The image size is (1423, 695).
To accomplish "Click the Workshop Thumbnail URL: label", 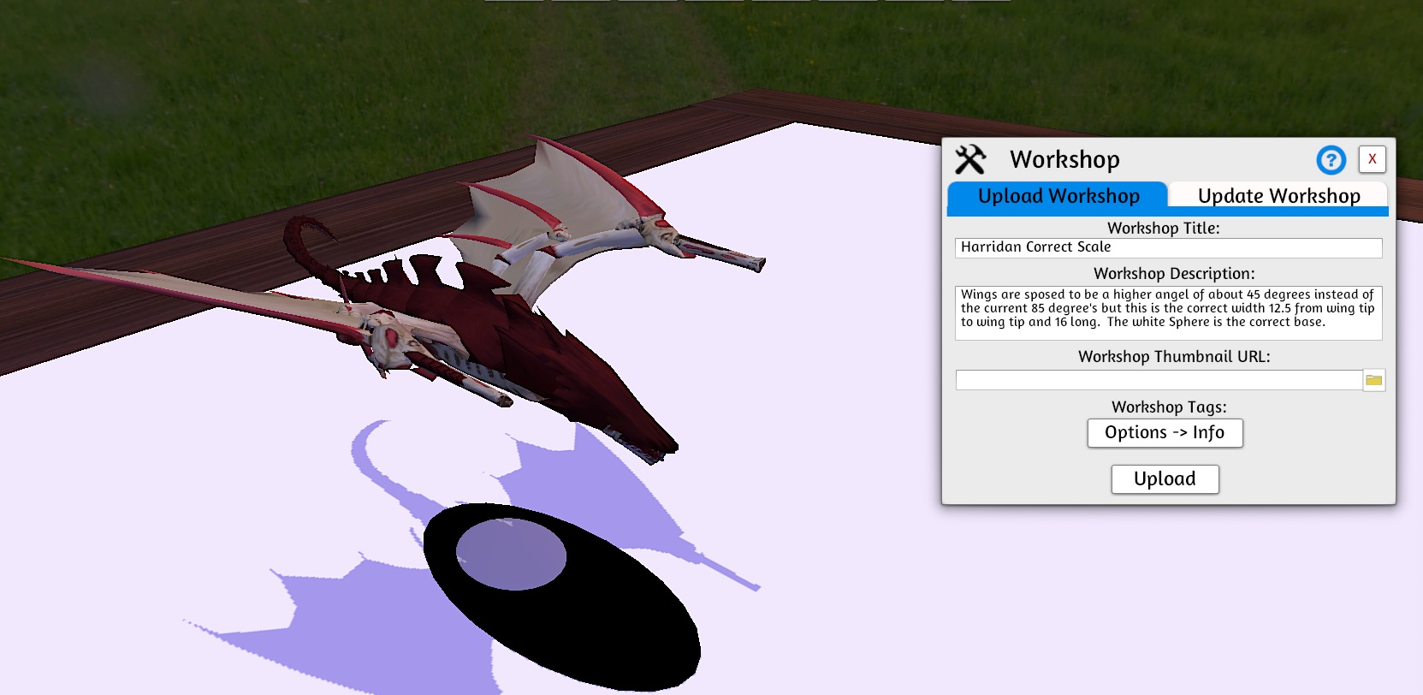I will pos(1174,357).
